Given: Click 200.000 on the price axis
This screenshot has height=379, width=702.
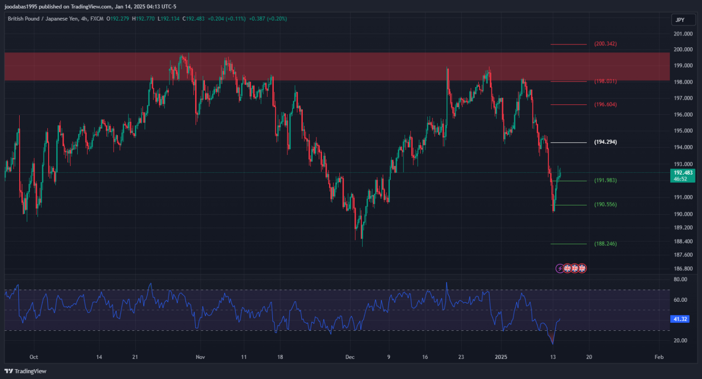Looking at the screenshot, I should click(684, 50).
